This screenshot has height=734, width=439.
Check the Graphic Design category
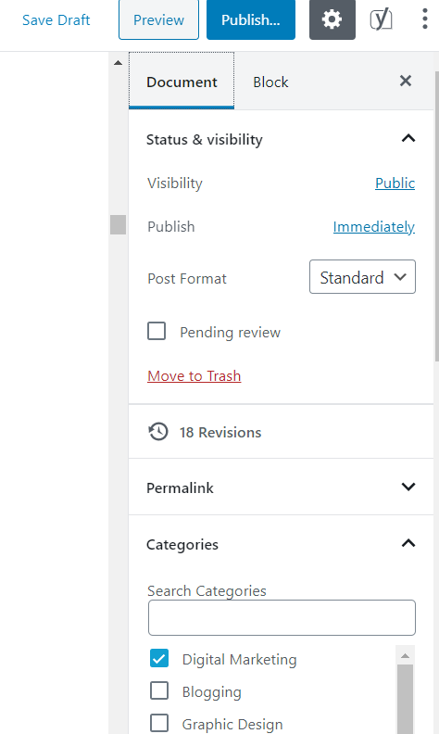click(x=159, y=723)
